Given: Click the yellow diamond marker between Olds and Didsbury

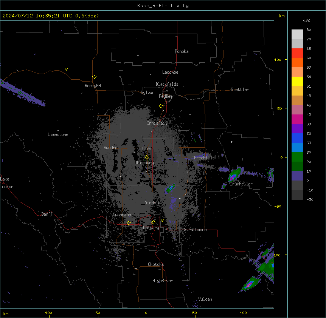Looking at the screenshot, I should (147, 157).
